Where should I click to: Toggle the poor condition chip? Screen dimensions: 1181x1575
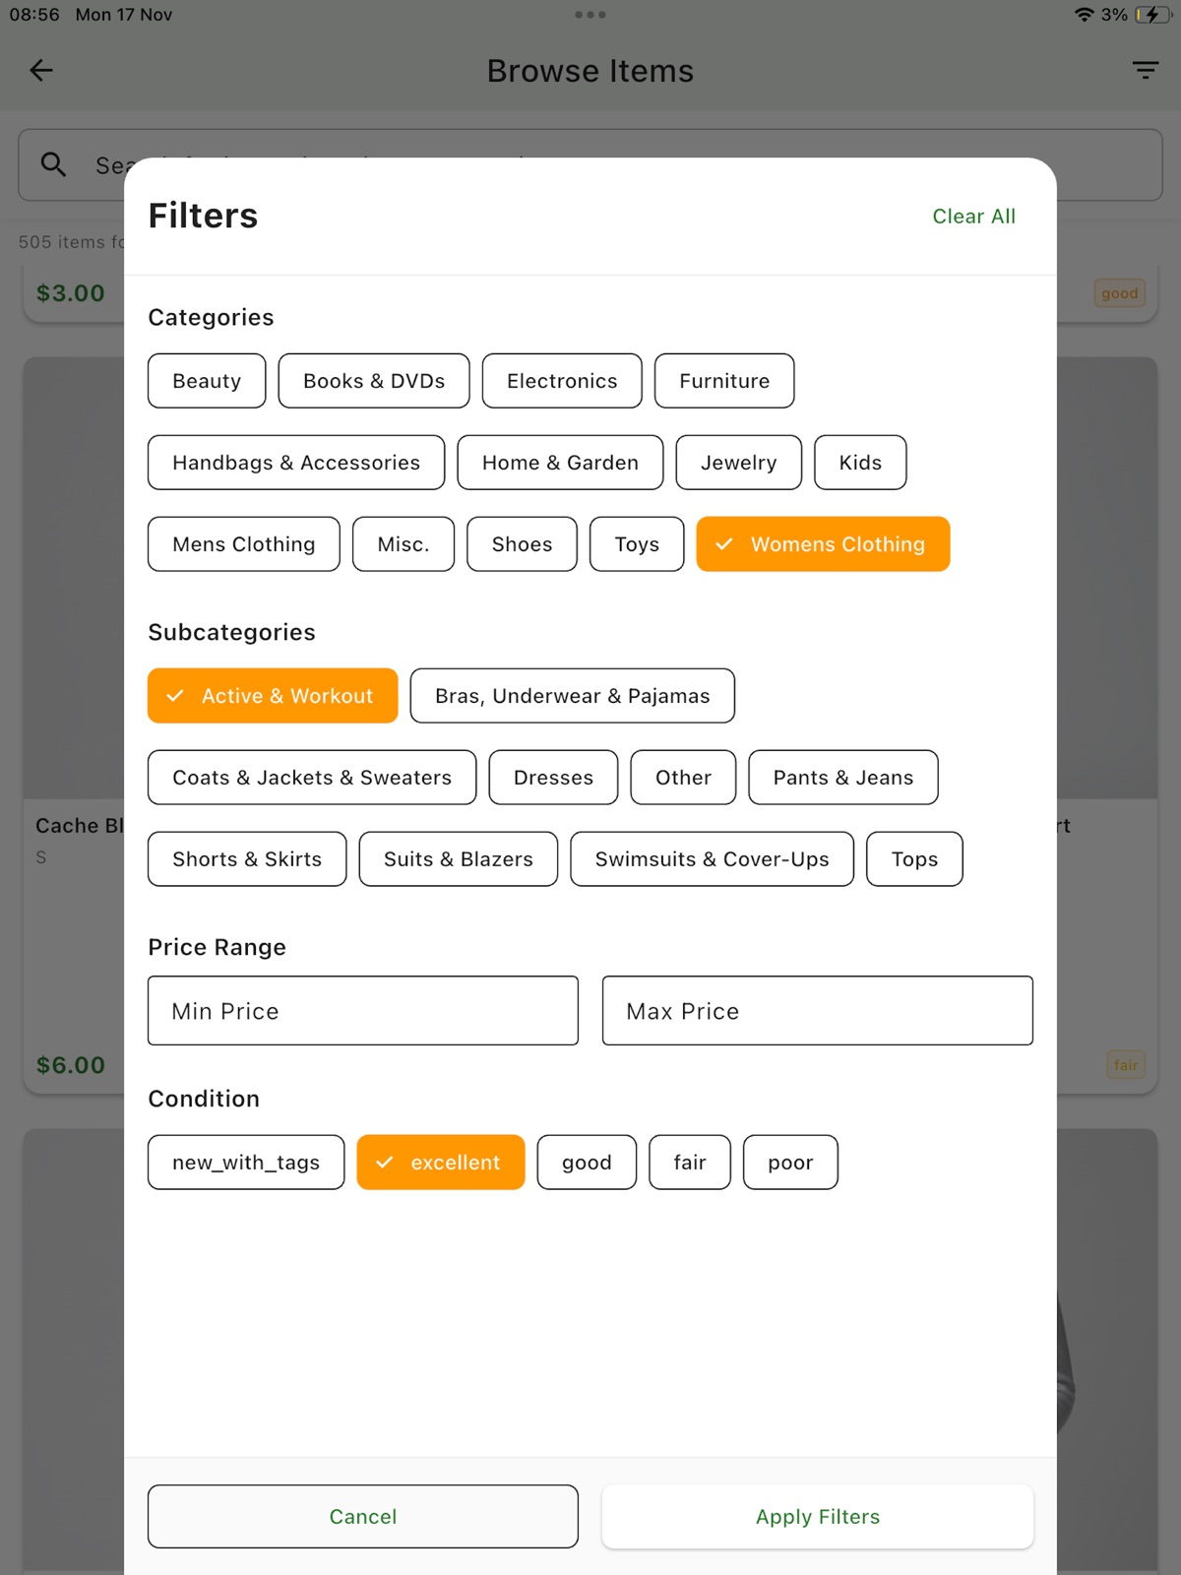click(790, 1163)
